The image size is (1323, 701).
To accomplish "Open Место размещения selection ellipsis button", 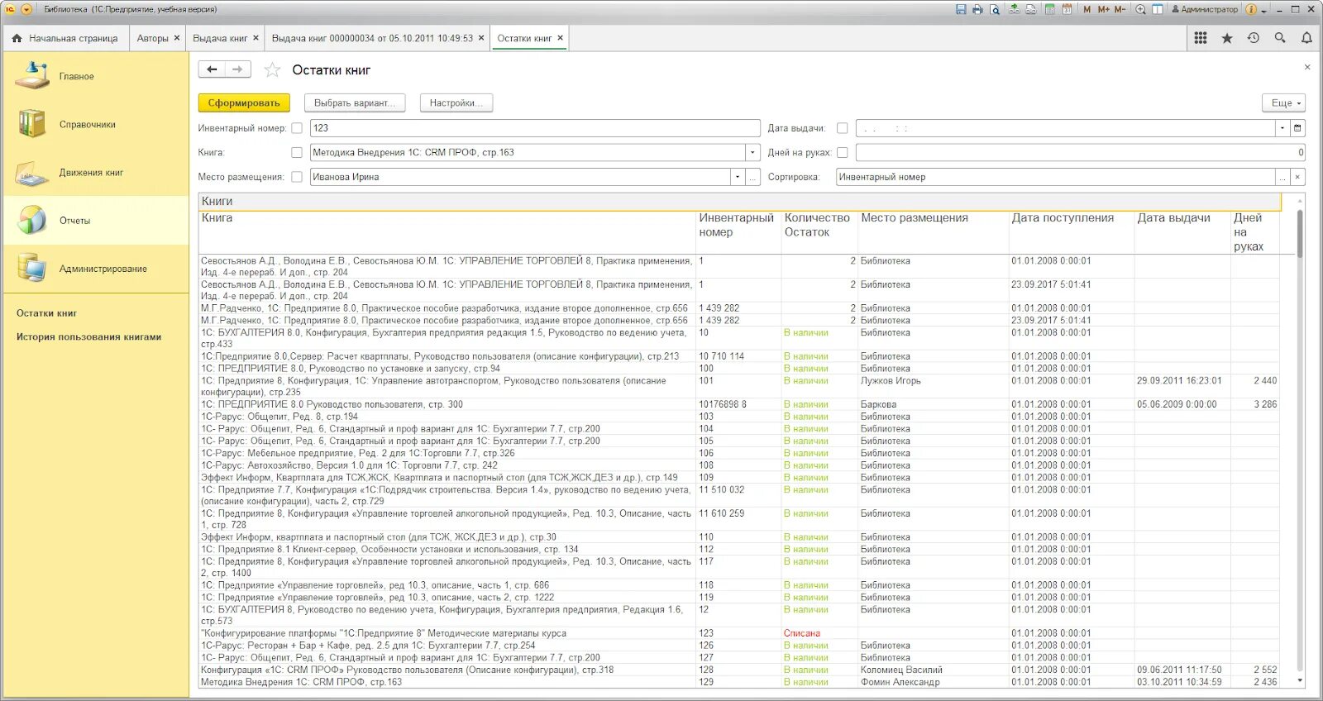I will pyautogui.click(x=752, y=177).
